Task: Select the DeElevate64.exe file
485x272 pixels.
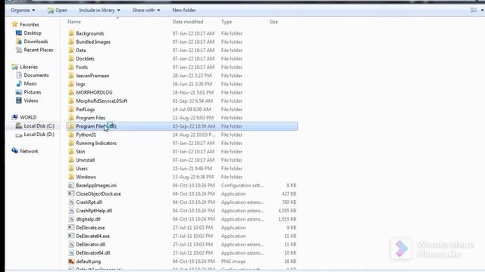Action: click(92, 236)
